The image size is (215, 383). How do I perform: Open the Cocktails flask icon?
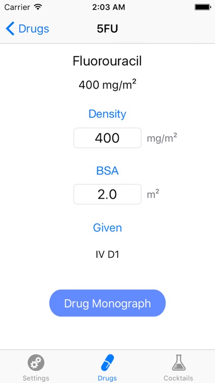[178, 363]
